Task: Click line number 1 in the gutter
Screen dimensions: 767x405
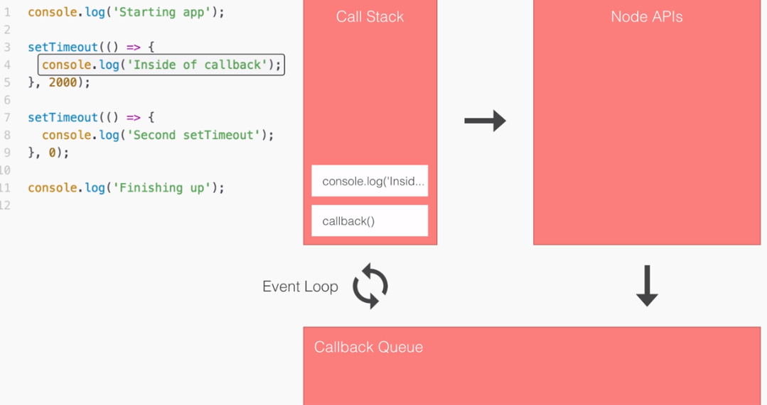Action: coord(7,12)
